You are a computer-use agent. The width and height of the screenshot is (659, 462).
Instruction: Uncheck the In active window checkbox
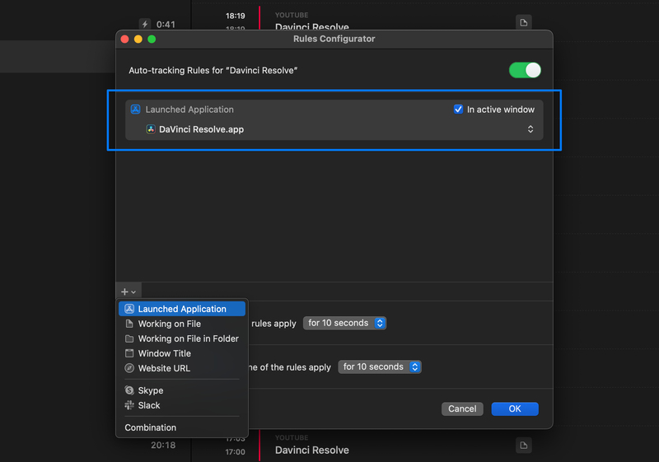(x=458, y=110)
